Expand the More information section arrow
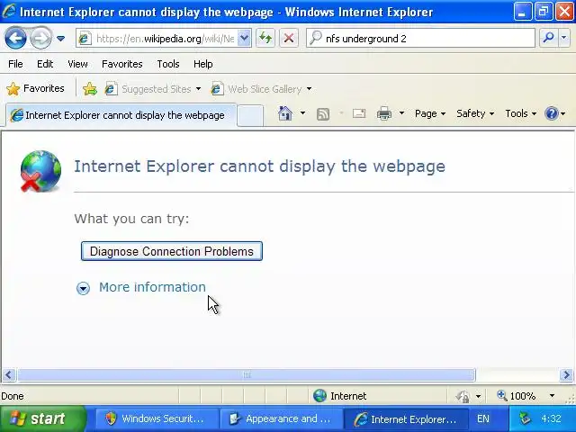 pos(83,288)
